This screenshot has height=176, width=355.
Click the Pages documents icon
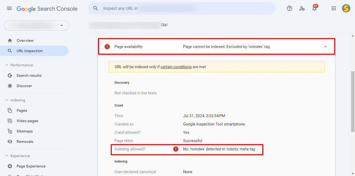click(x=10, y=110)
